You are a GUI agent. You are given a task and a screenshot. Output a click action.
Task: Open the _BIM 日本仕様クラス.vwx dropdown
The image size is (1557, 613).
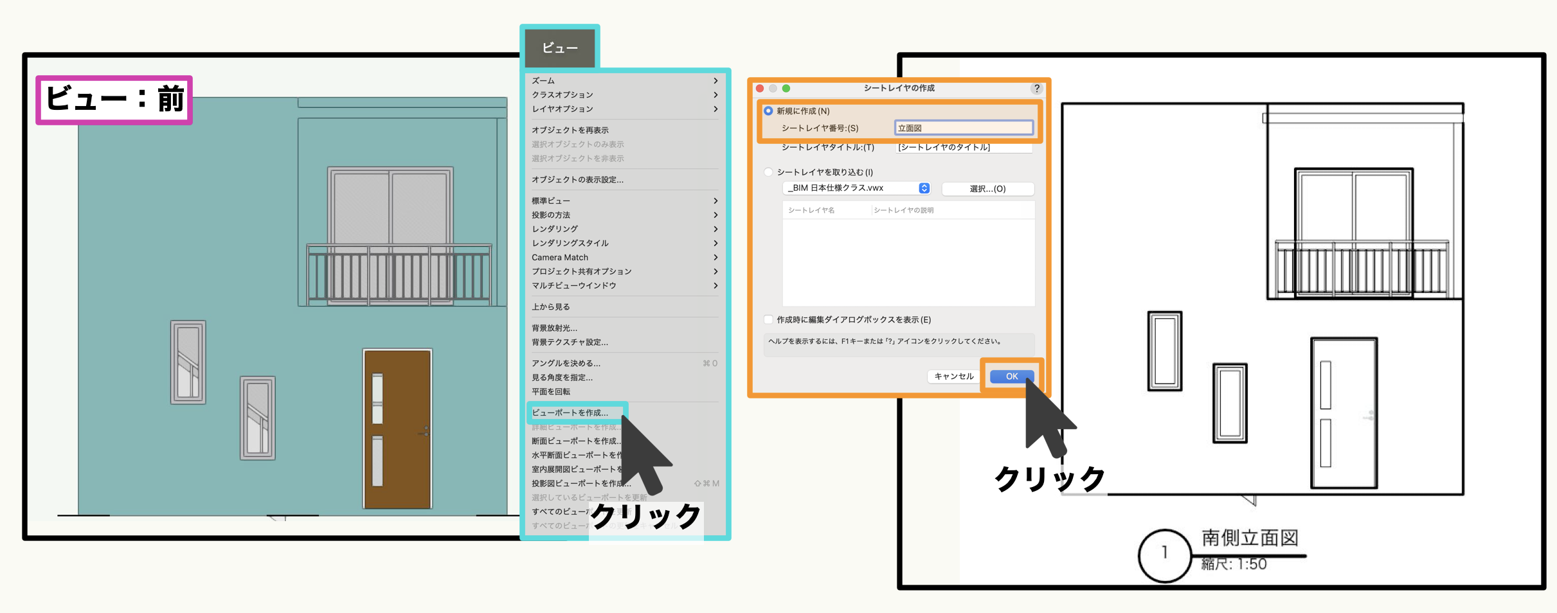coord(856,188)
